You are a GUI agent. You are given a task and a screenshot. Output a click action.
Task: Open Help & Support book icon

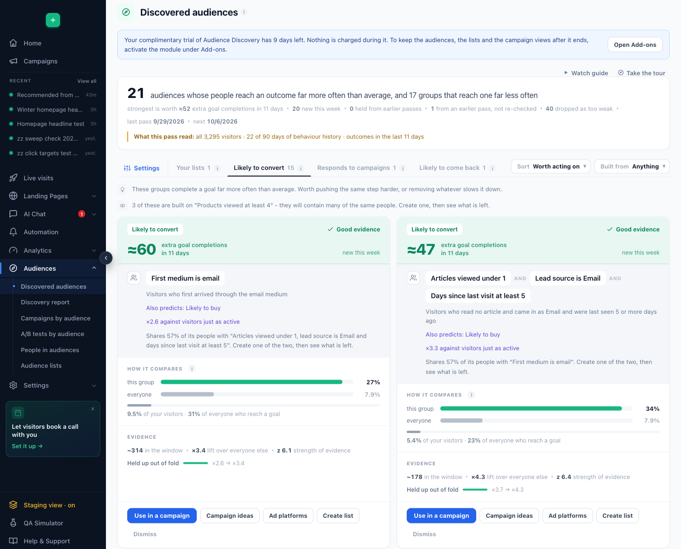point(13,541)
